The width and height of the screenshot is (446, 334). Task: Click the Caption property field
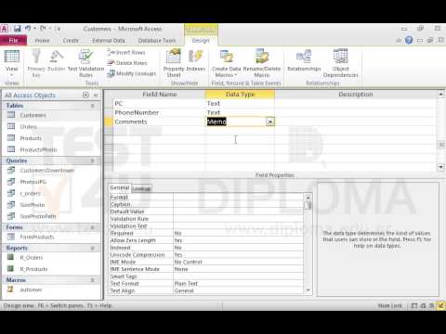point(239,204)
